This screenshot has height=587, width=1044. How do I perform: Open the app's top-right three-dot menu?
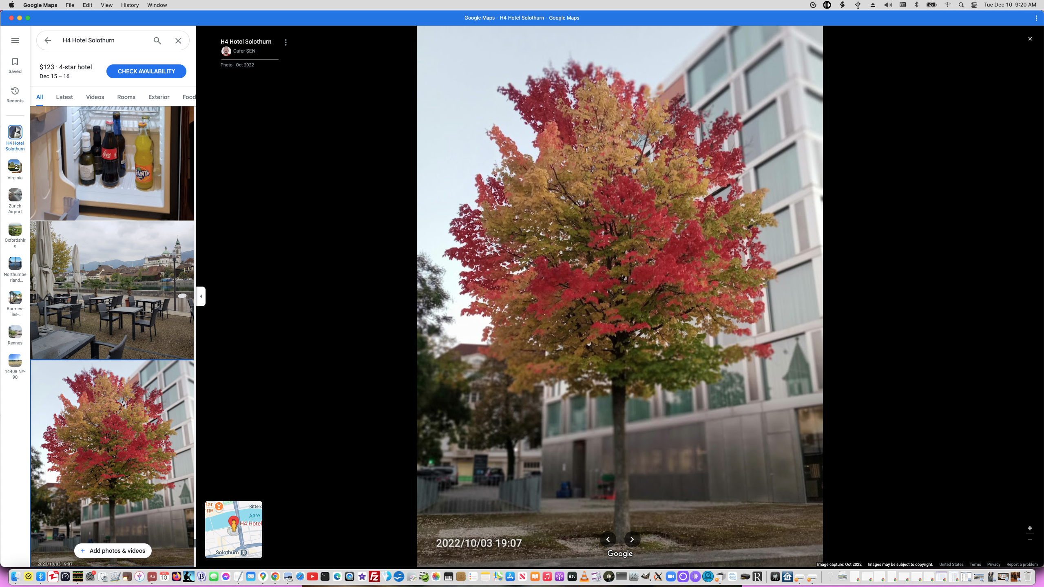[1036, 18]
